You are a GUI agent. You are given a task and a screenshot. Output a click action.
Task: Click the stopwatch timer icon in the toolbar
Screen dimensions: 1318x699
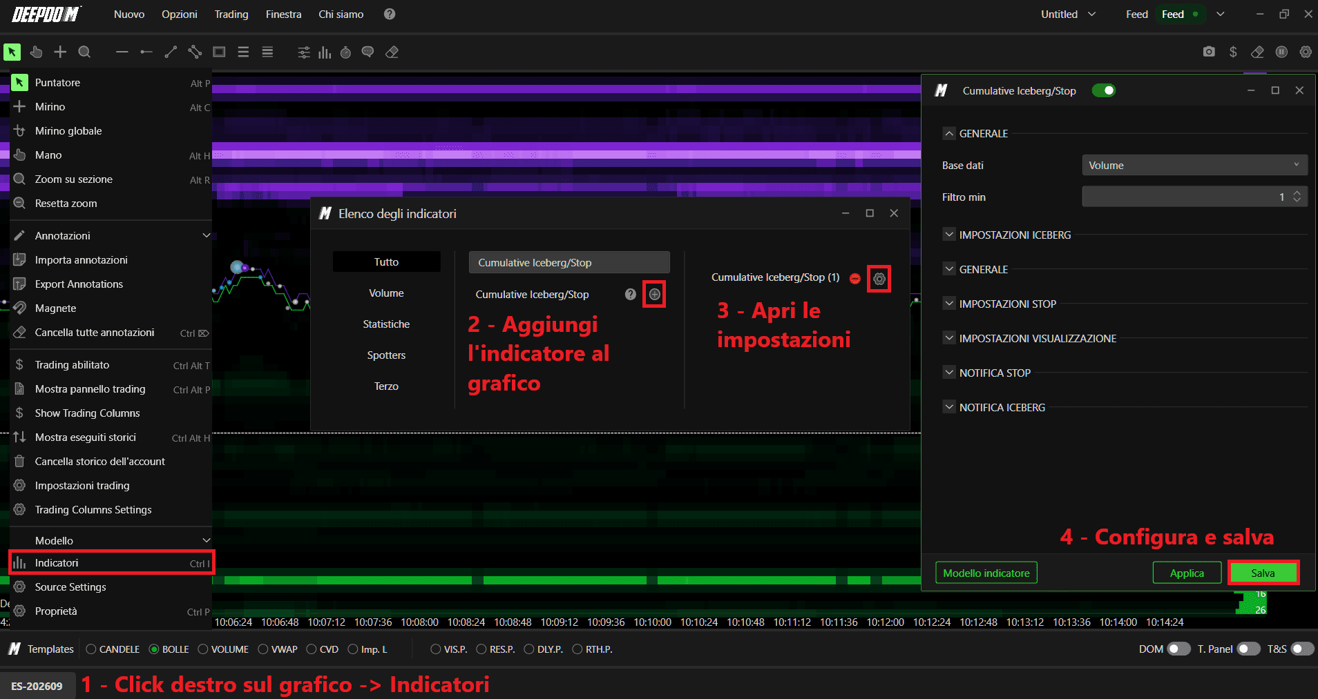click(x=346, y=52)
